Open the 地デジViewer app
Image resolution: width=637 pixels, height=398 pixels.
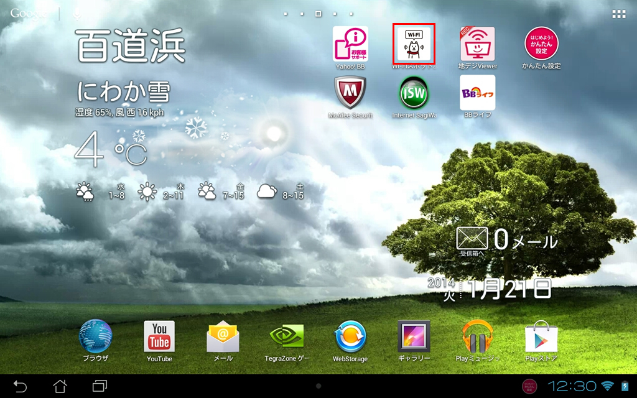[478, 48]
